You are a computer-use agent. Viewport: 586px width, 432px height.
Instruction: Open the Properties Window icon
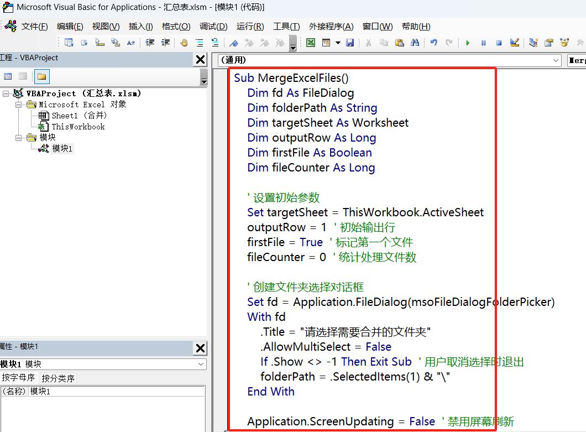[548, 43]
